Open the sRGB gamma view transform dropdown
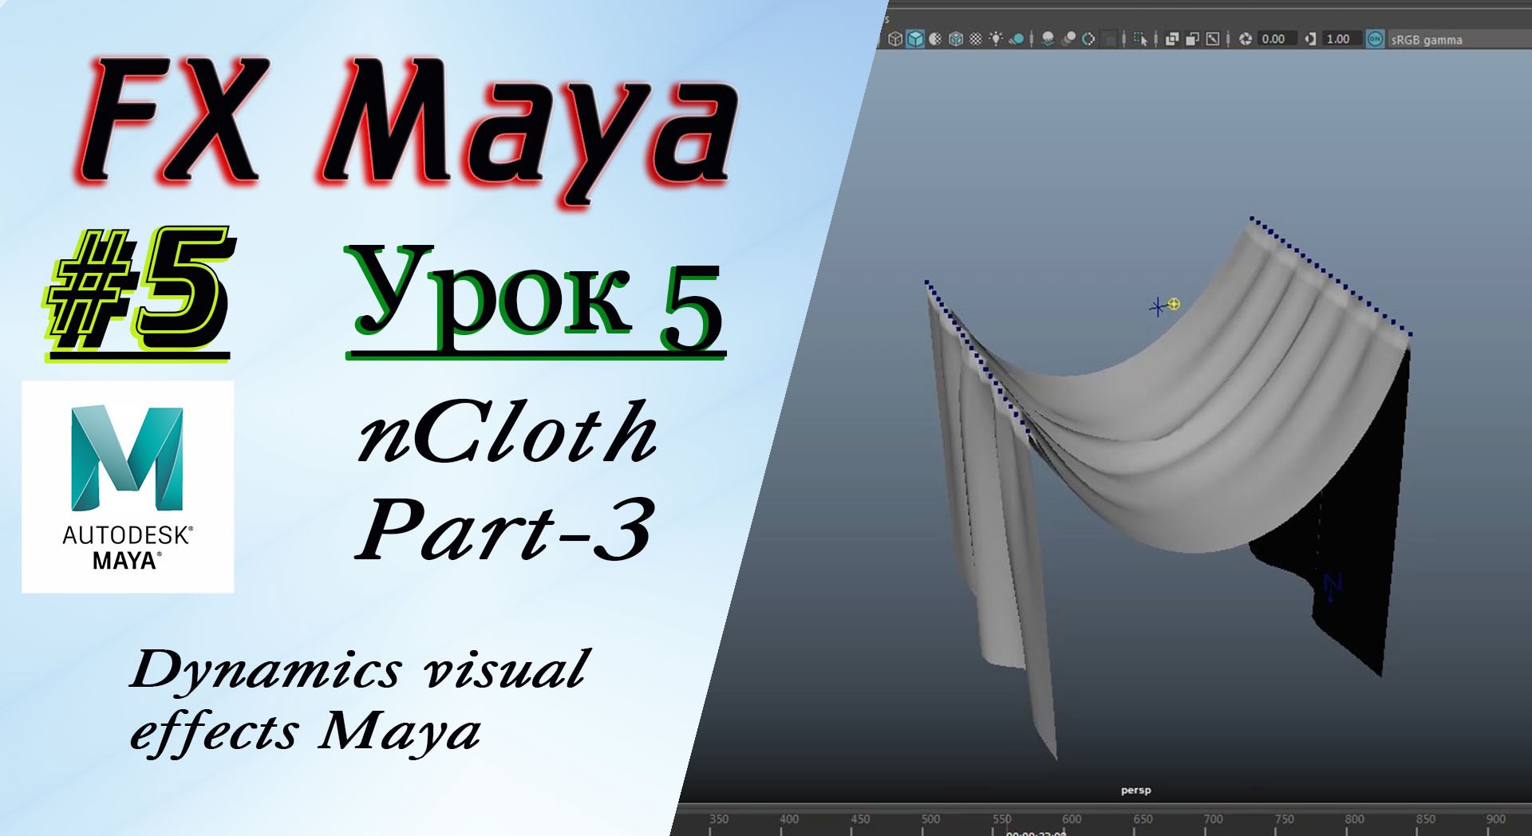Screen dimensions: 1532x836 click(x=1460, y=39)
